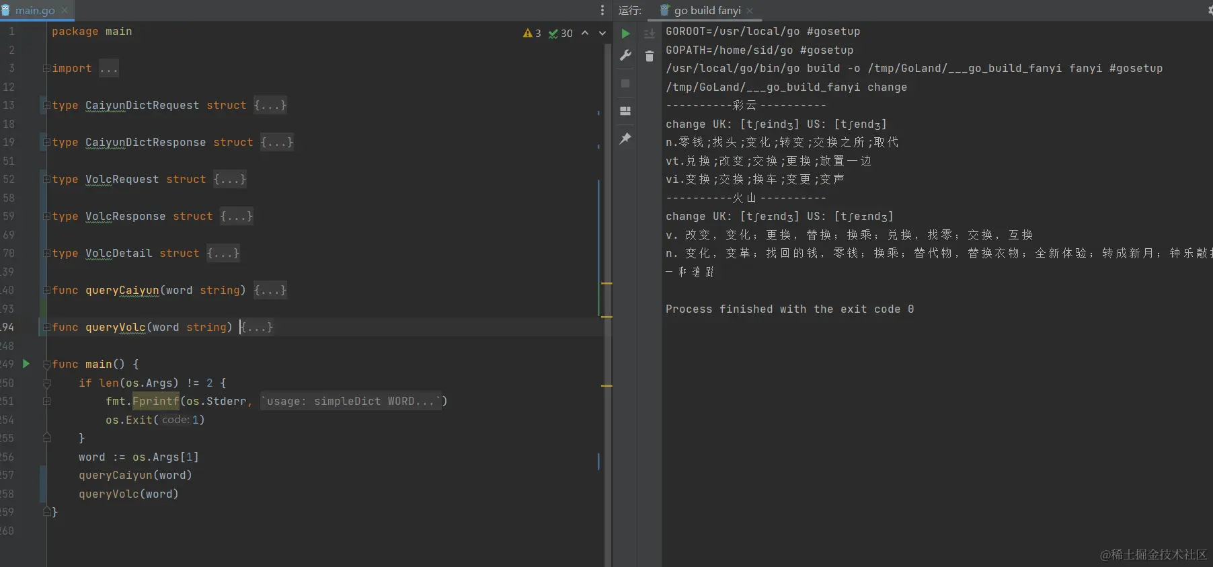Screen dimensions: 1213x567
Task: Expand the CaiyunDictRequest struct fold
Action: click(x=46, y=106)
